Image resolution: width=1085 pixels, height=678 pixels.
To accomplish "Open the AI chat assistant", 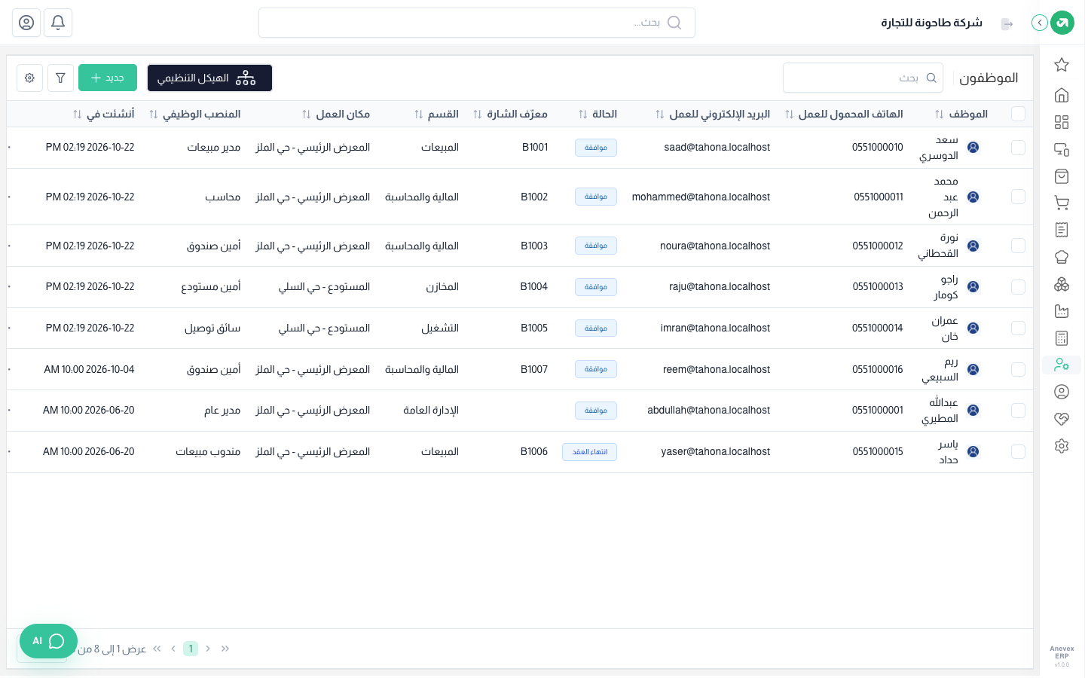I will [x=48, y=641].
